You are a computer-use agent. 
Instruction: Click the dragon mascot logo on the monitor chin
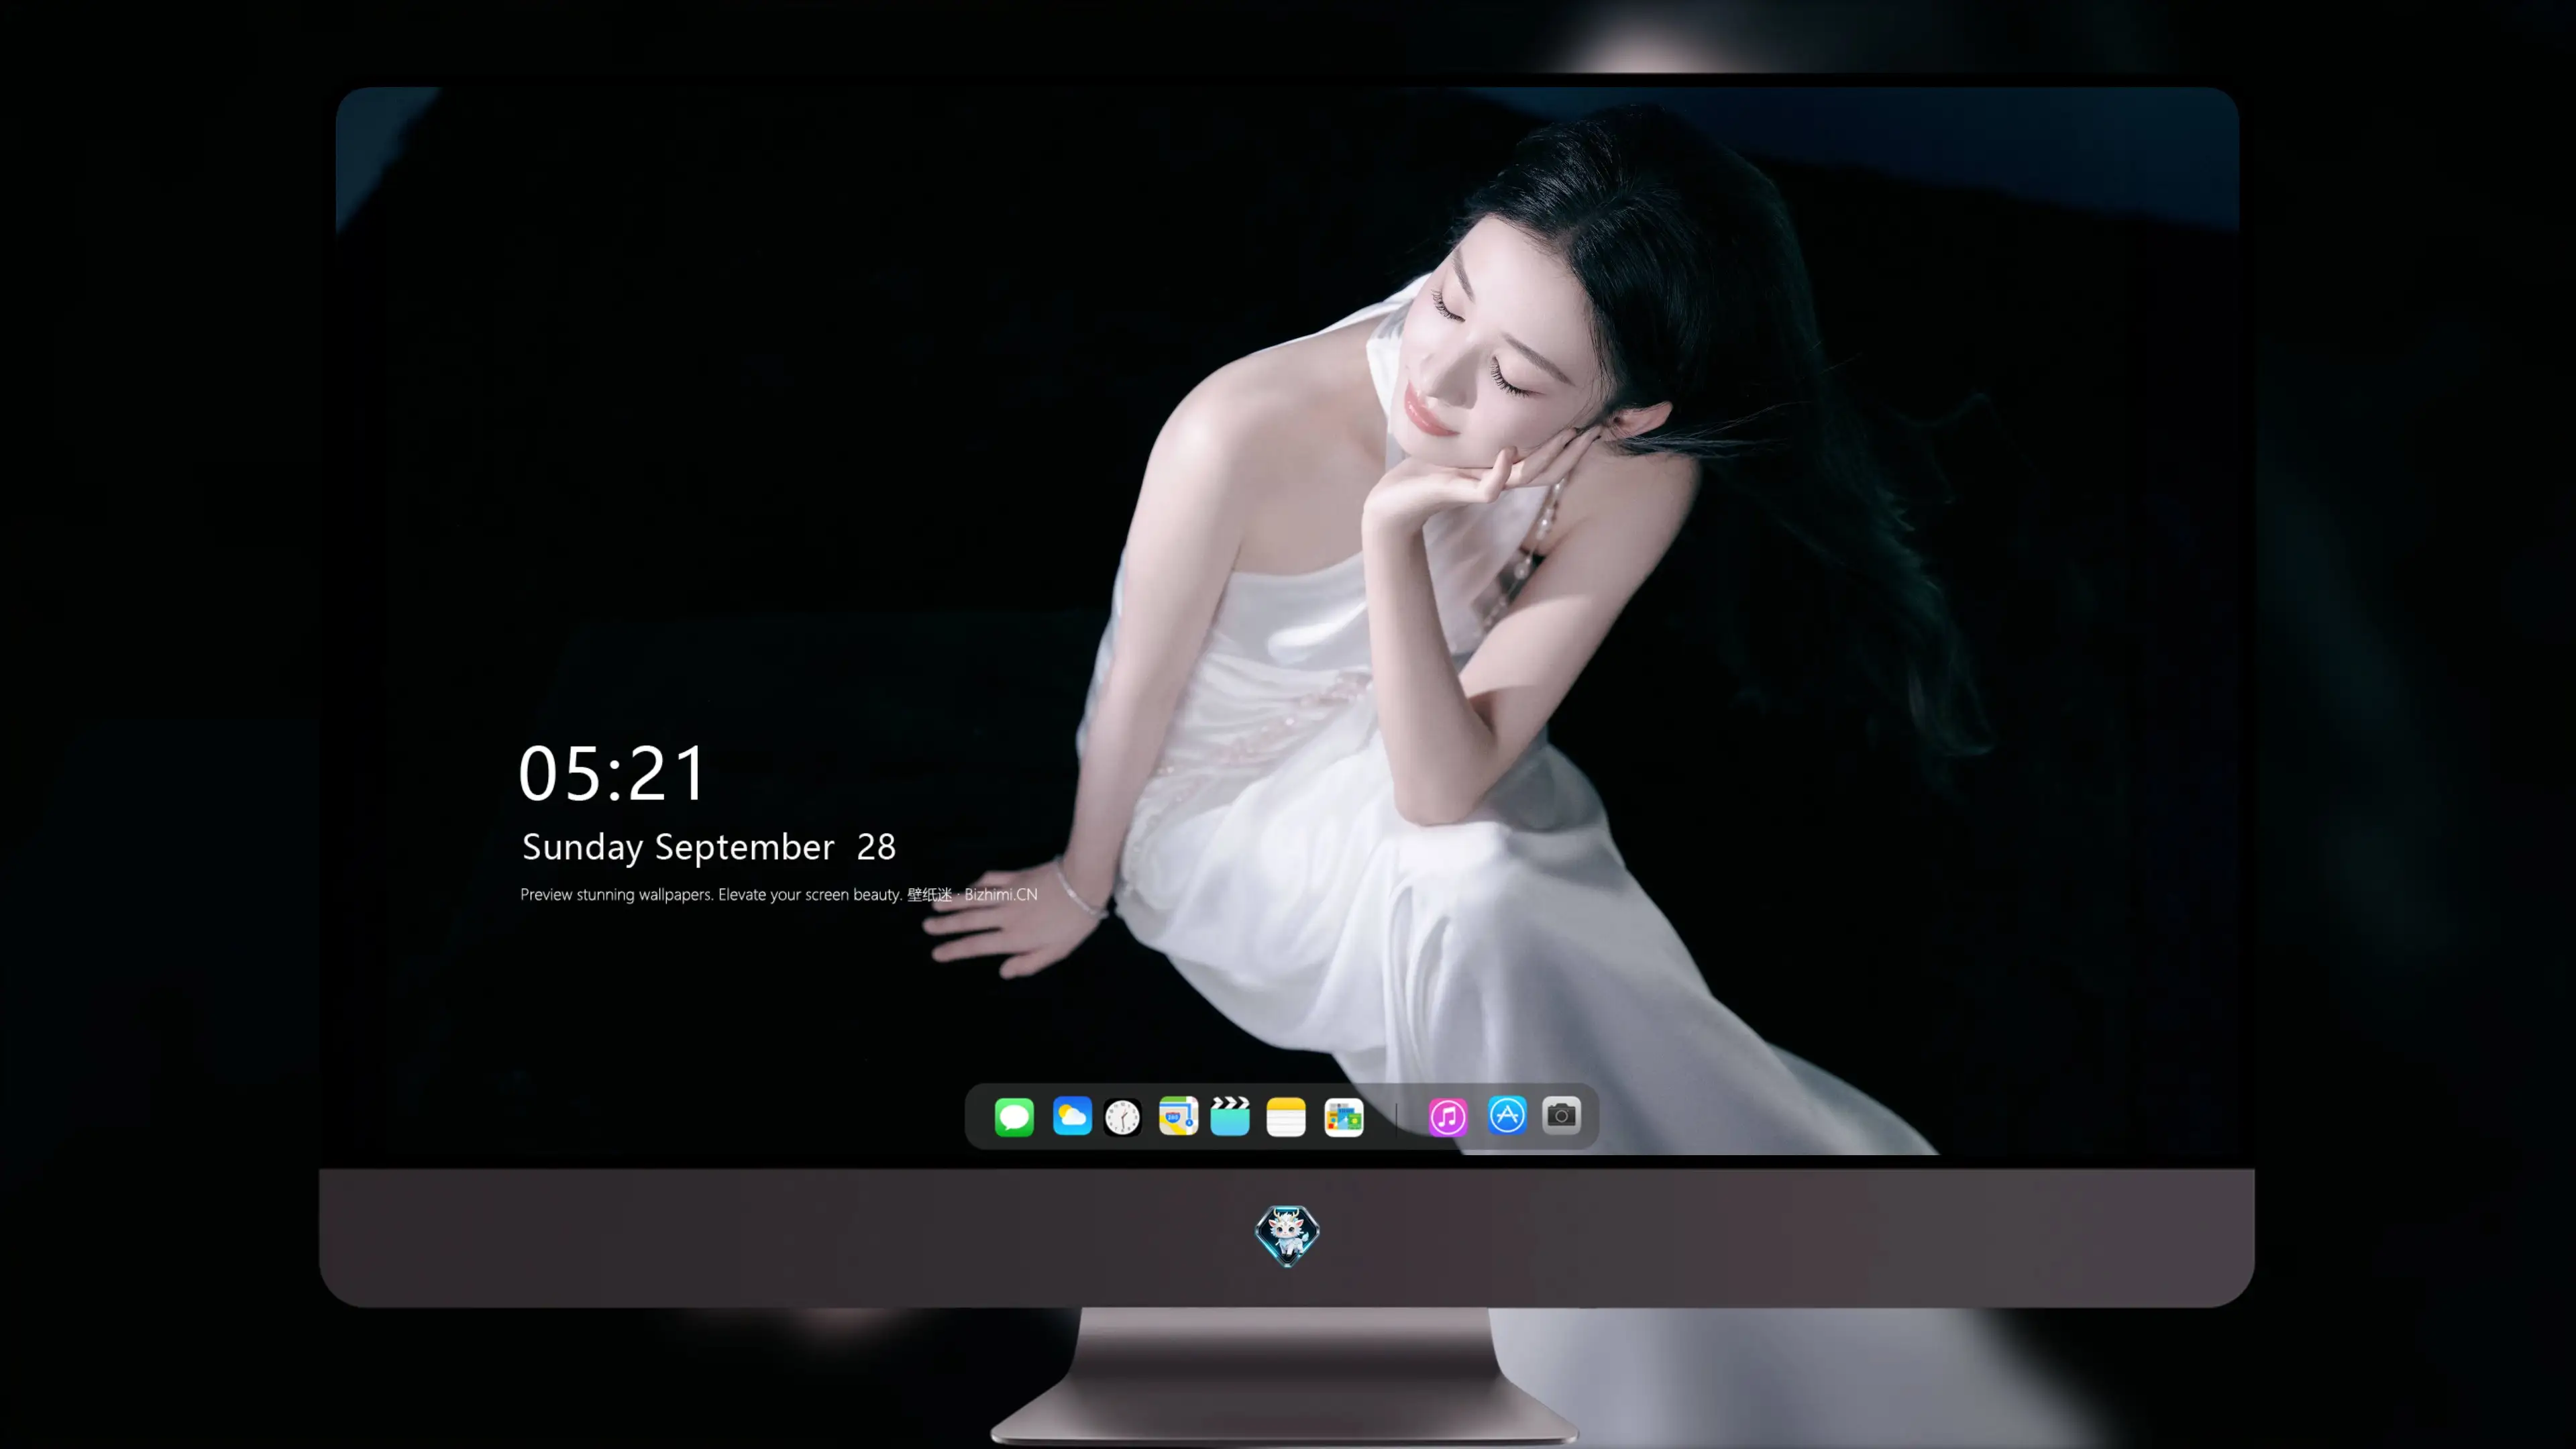pyautogui.click(x=1287, y=1236)
